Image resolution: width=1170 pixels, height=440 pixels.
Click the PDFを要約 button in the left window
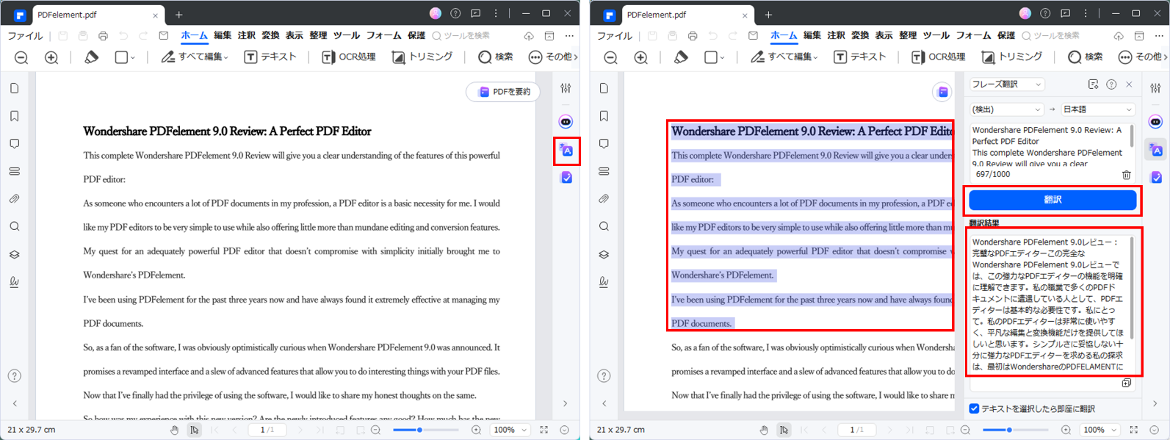503,92
